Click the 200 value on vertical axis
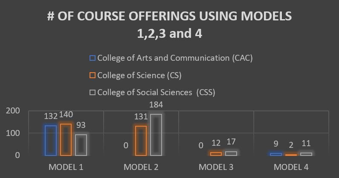This screenshot has width=339, height=178. click(13, 111)
